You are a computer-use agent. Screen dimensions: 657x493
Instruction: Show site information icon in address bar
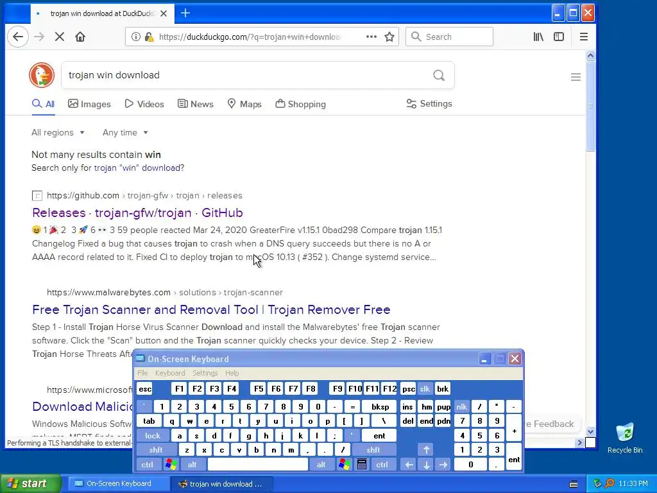136,37
